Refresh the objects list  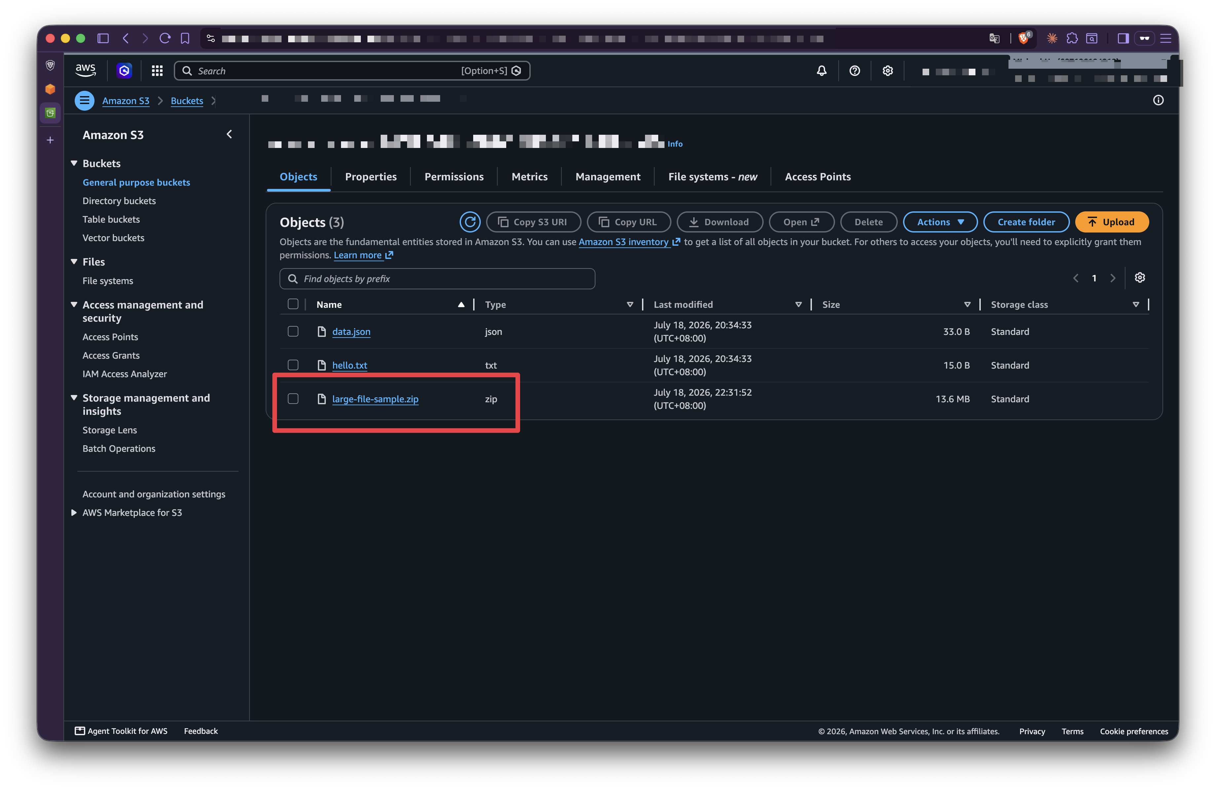point(470,222)
